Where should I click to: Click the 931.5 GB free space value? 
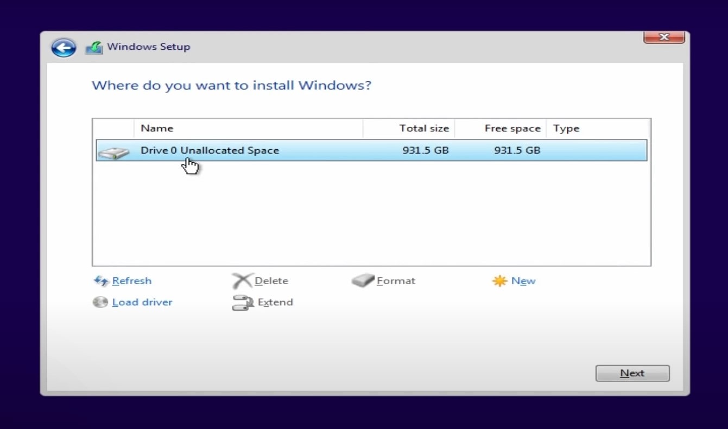pos(517,150)
